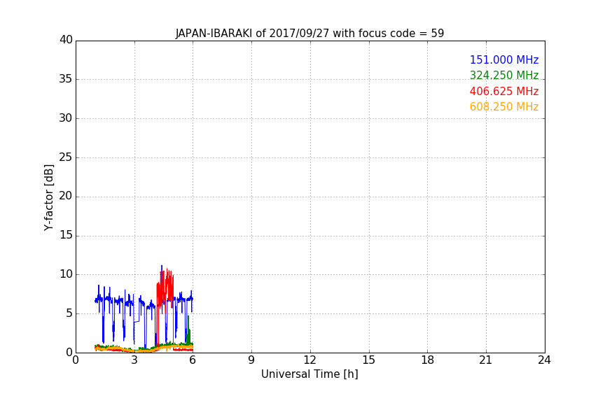Viewport: 605px width, 403px height.
Task: Click the x-axis tick label 18
Action: pyautogui.click(x=428, y=360)
